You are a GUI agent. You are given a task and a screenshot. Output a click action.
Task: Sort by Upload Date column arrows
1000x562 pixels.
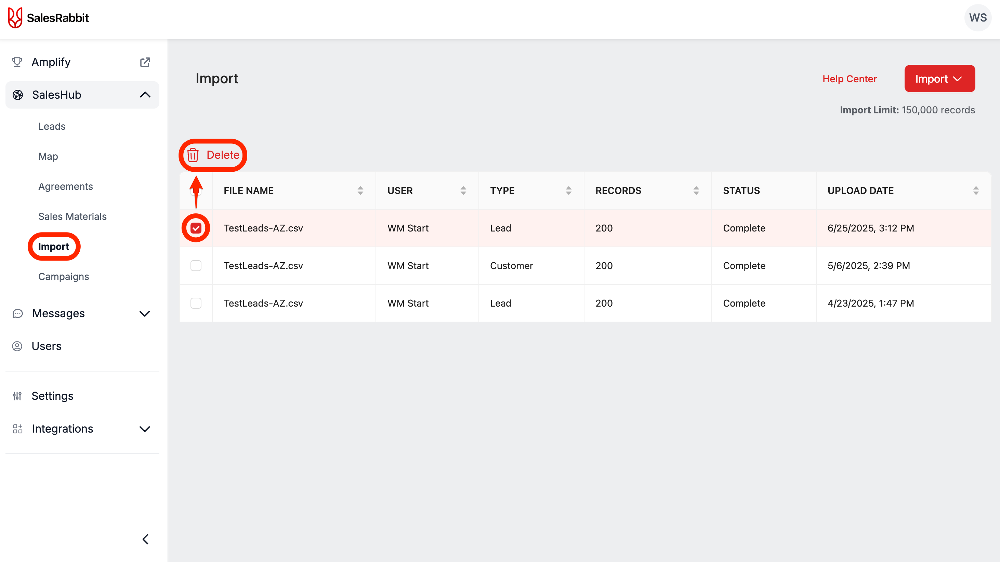pos(975,190)
